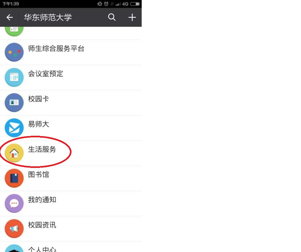The height and width of the screenshot is (252, 301).
Task: Open search with magnifier icon
Action: click(x=112, y=17)
